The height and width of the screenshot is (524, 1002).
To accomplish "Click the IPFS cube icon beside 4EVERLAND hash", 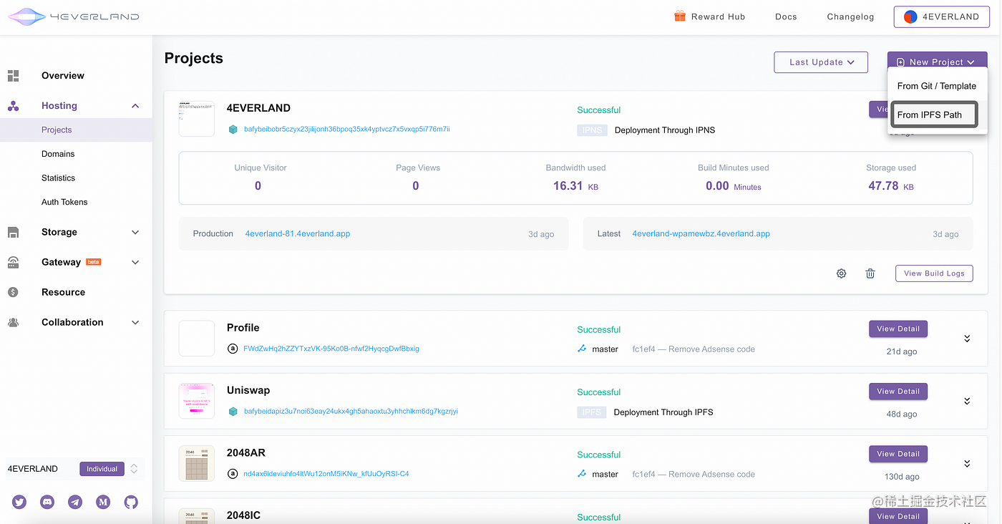I will click(233, 130).
